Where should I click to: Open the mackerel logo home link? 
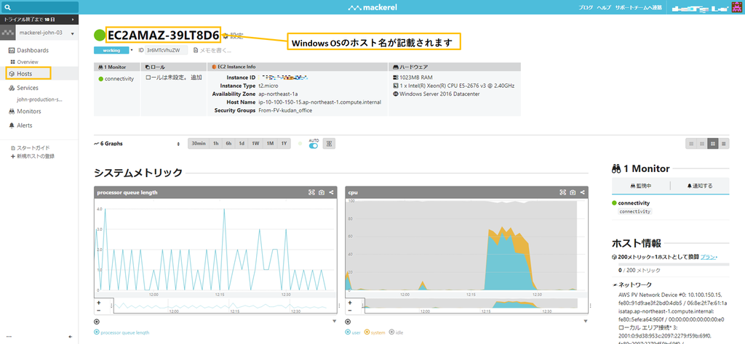click(x=372, y=7)
